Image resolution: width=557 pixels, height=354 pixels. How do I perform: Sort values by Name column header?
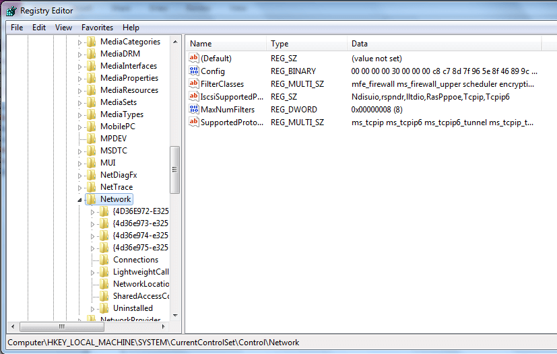point(226,43)
